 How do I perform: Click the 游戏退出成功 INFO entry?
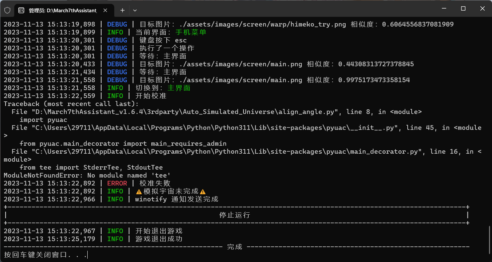pyautogui.click(x=159, y=239)
